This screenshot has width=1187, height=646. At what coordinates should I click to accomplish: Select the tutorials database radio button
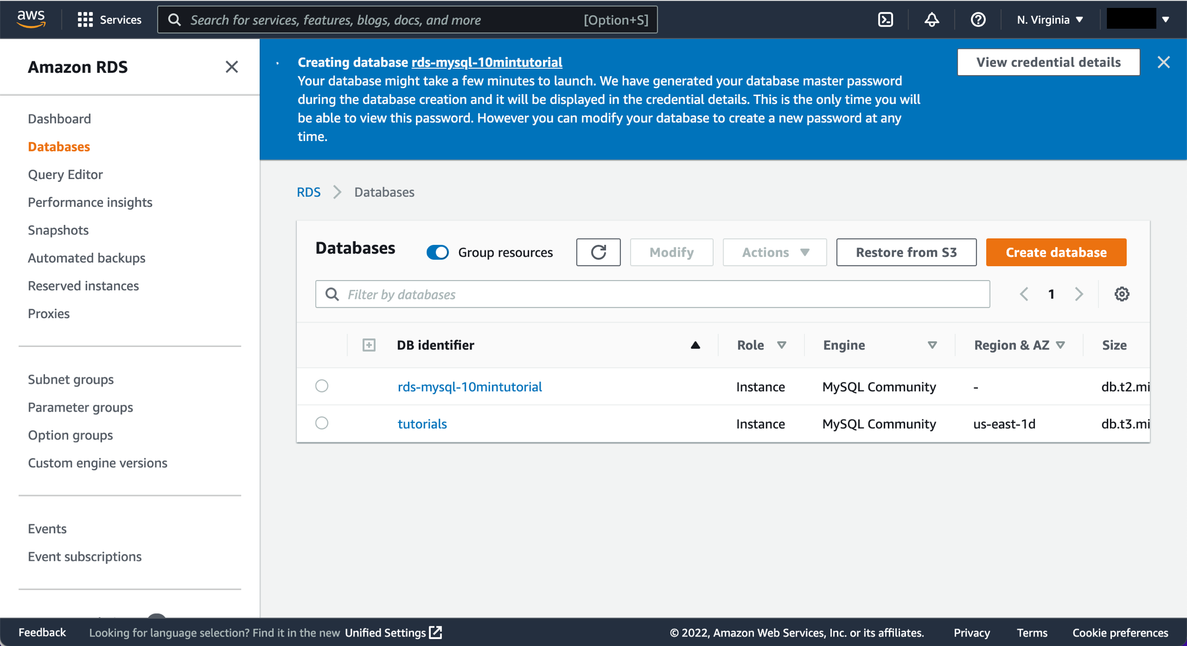pos(322,423)
